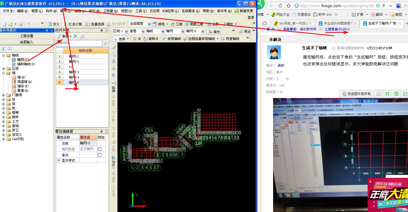Click the 搜索构件 search input field

tap(79, 43)
